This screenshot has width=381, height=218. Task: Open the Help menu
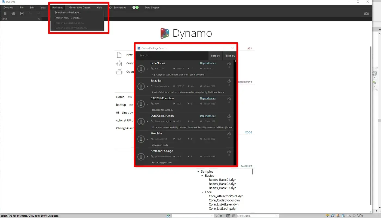coord(99,8)
